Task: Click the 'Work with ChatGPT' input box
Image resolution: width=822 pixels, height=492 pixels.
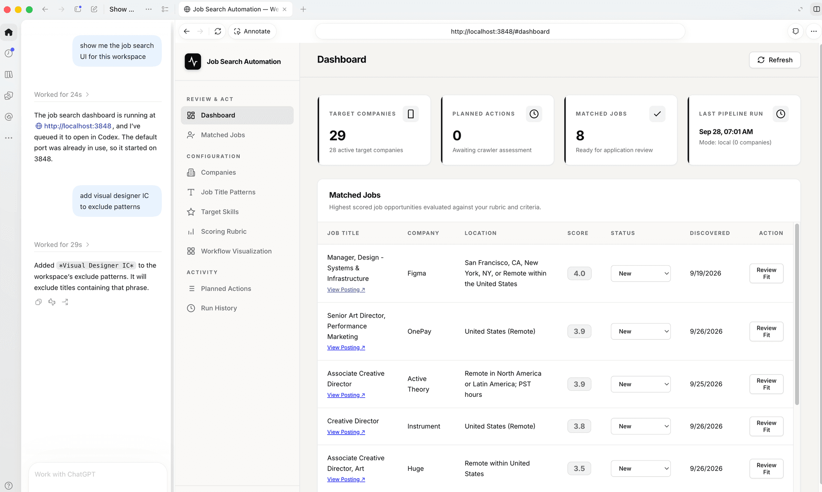Action: click(98, 474)
